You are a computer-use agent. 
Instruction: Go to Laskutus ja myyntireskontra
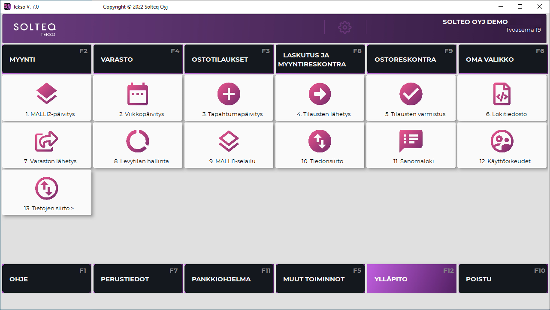320,60
